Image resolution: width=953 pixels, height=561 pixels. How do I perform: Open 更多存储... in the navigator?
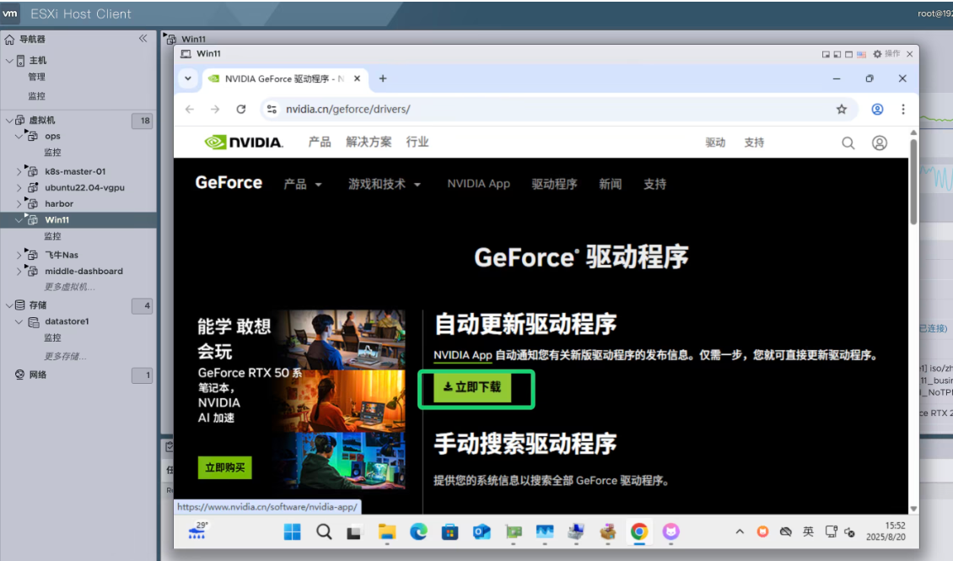click(65, 356)
